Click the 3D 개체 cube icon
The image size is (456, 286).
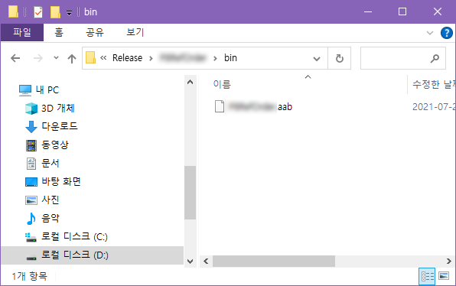(x=31, y=109)
